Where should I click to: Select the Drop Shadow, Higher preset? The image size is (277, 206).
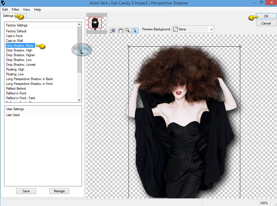pos(20,55)
